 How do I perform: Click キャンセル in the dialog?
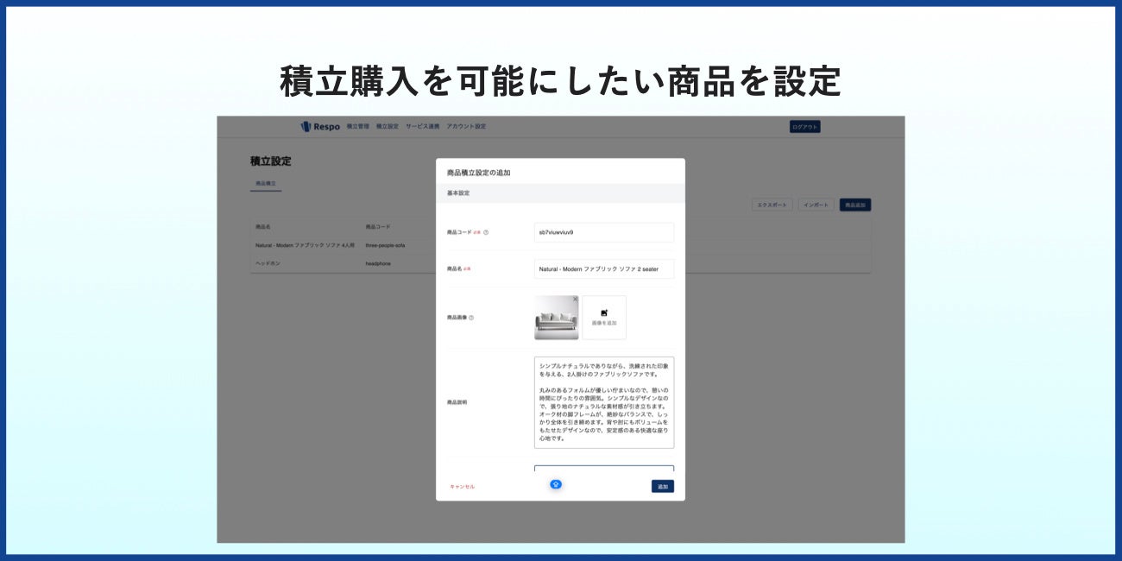tap(462, 487)
